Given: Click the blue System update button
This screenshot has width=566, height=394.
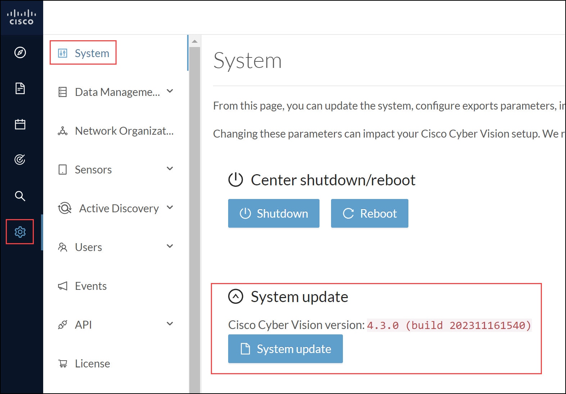Looking at the screenshot, I should (285, 349).
